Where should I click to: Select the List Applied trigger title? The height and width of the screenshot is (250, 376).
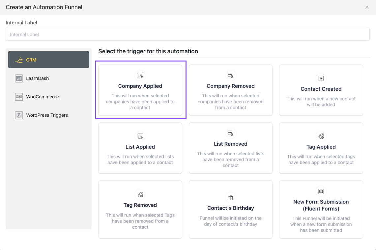tap(140, 147)
